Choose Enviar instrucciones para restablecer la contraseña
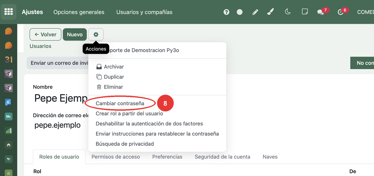The height and width of the screenshot is (176, 374). coord(157,134)
